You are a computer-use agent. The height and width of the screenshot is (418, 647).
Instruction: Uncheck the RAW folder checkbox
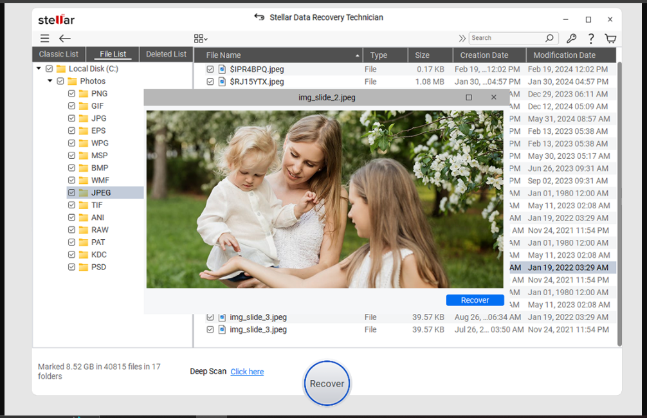point(71,230)
